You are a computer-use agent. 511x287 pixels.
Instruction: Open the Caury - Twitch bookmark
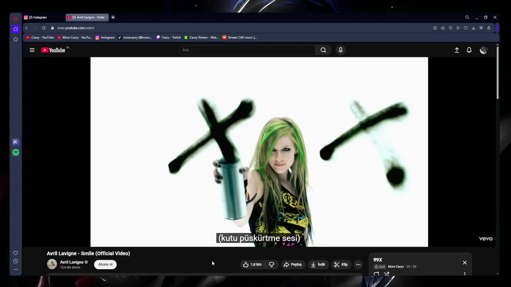click(168, 37)
